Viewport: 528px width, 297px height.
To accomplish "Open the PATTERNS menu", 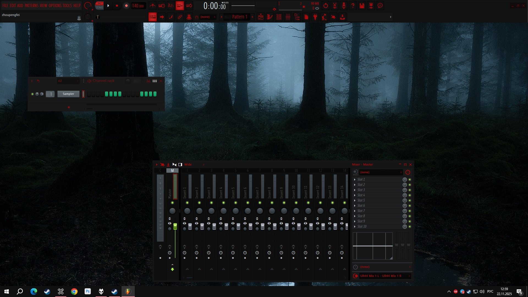I will [32, 5].
